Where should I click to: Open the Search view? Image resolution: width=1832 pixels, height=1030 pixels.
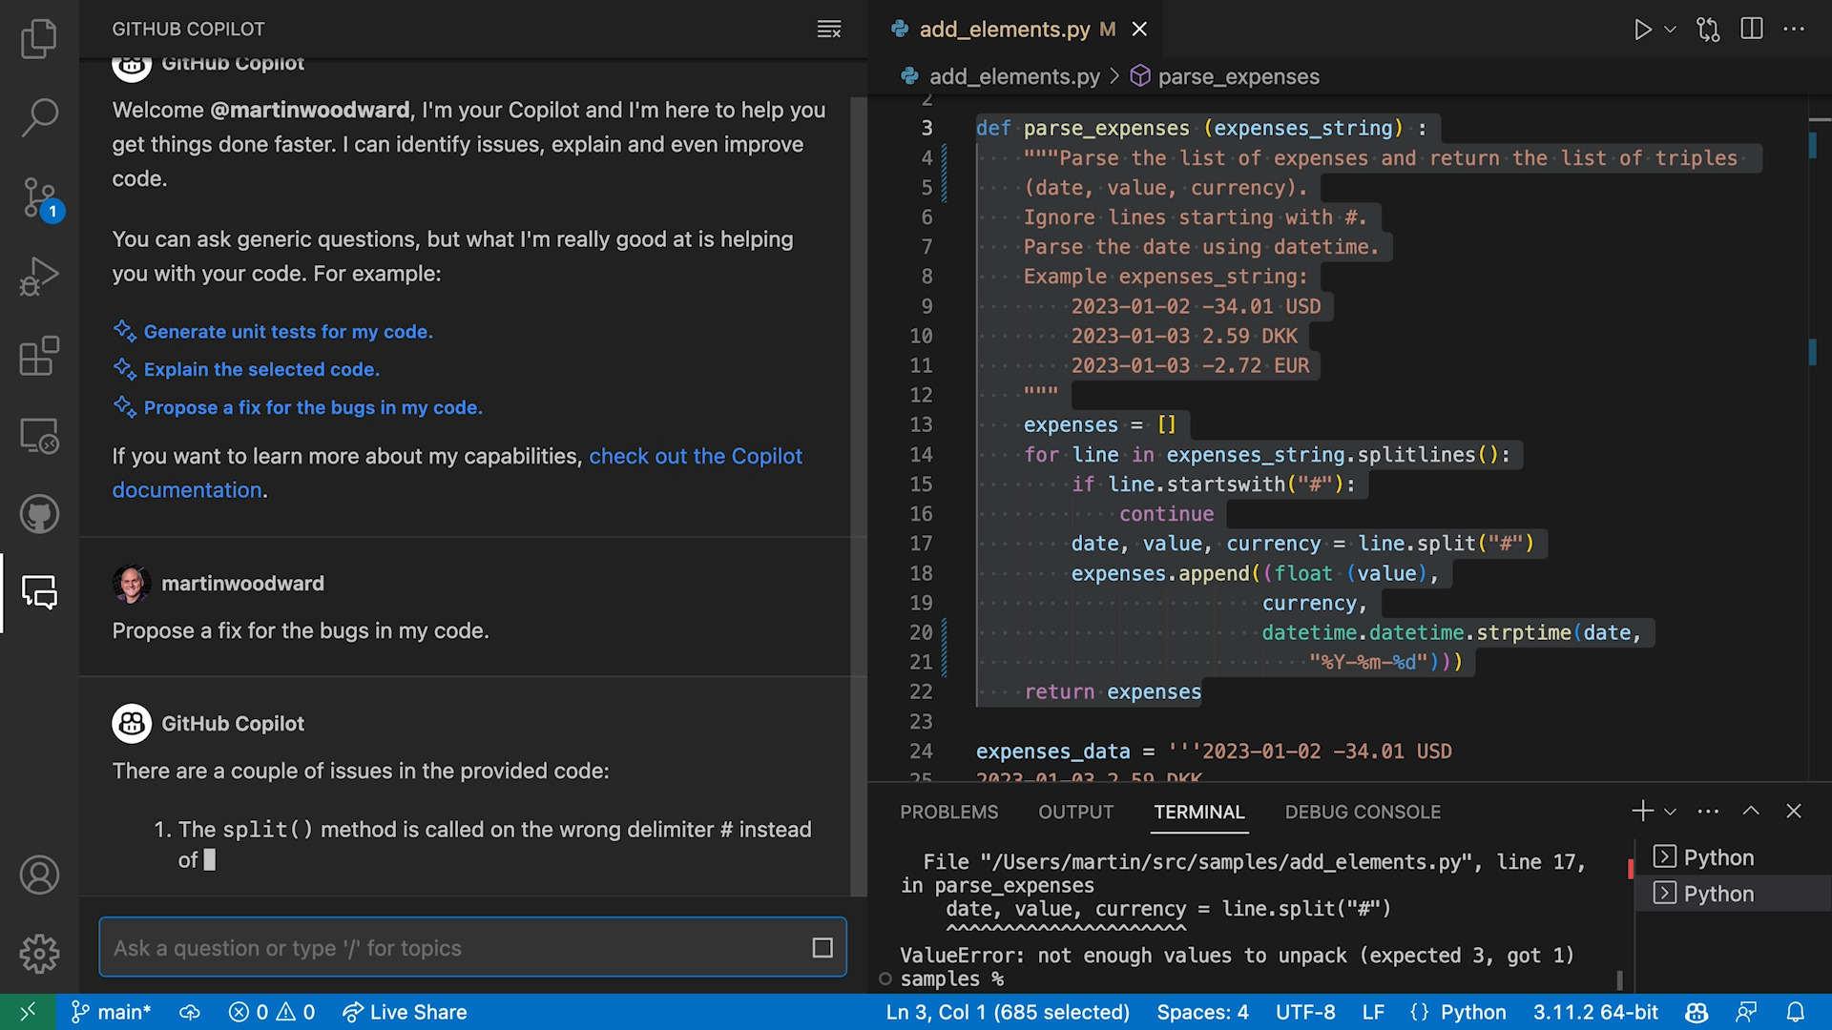coord(39,115)
